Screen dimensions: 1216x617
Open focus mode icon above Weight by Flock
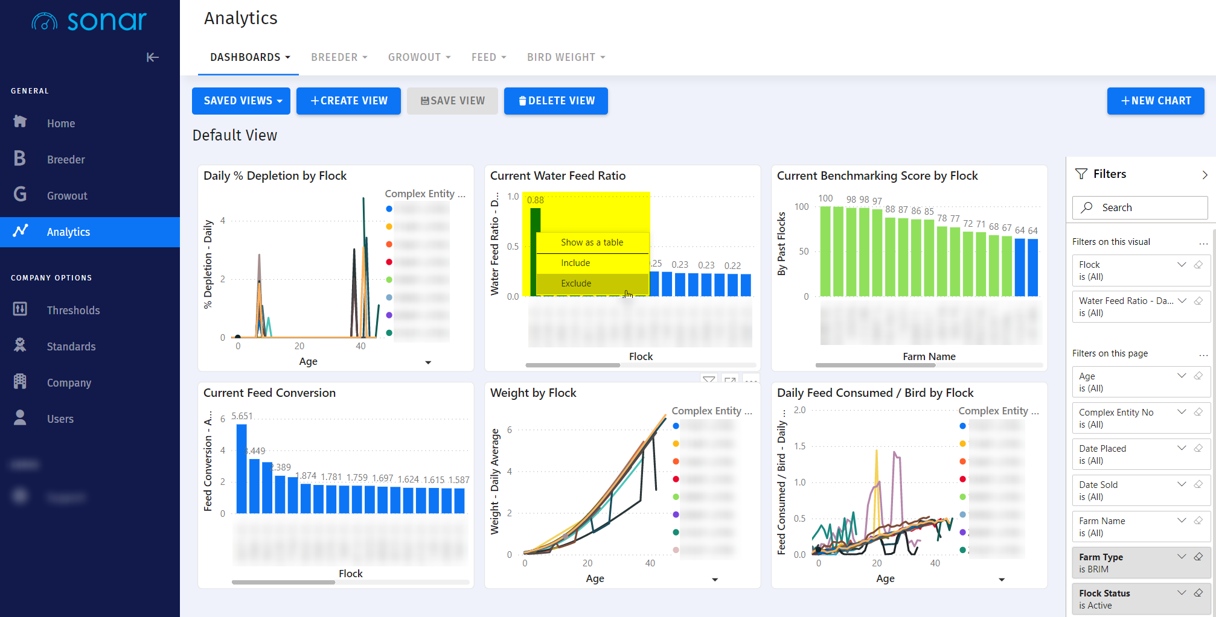[x=730, y=379]
